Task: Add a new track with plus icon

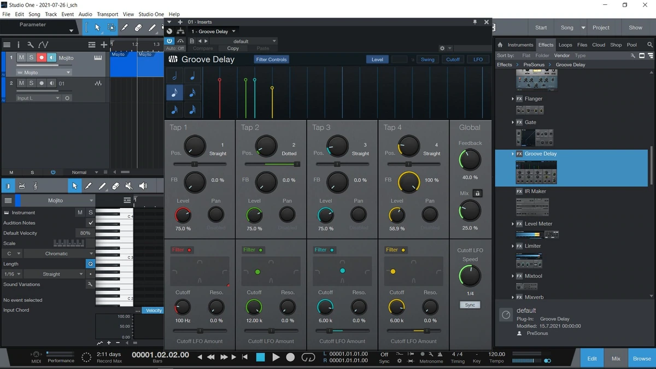Action: pos(104,45)
